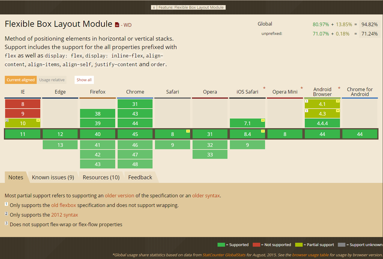Follow the 'old flexbox' link

click(63, 205)
